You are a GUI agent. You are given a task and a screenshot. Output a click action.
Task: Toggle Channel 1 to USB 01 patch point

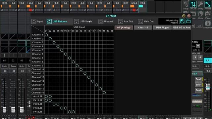click(46, 35)
